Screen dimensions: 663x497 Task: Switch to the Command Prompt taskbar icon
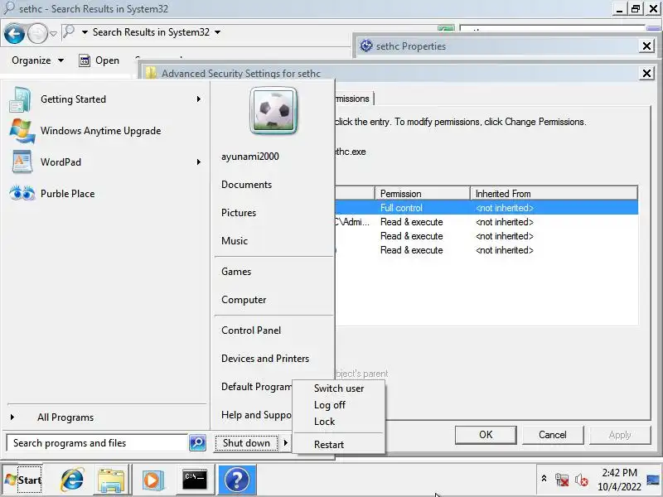tap(195, 480)
